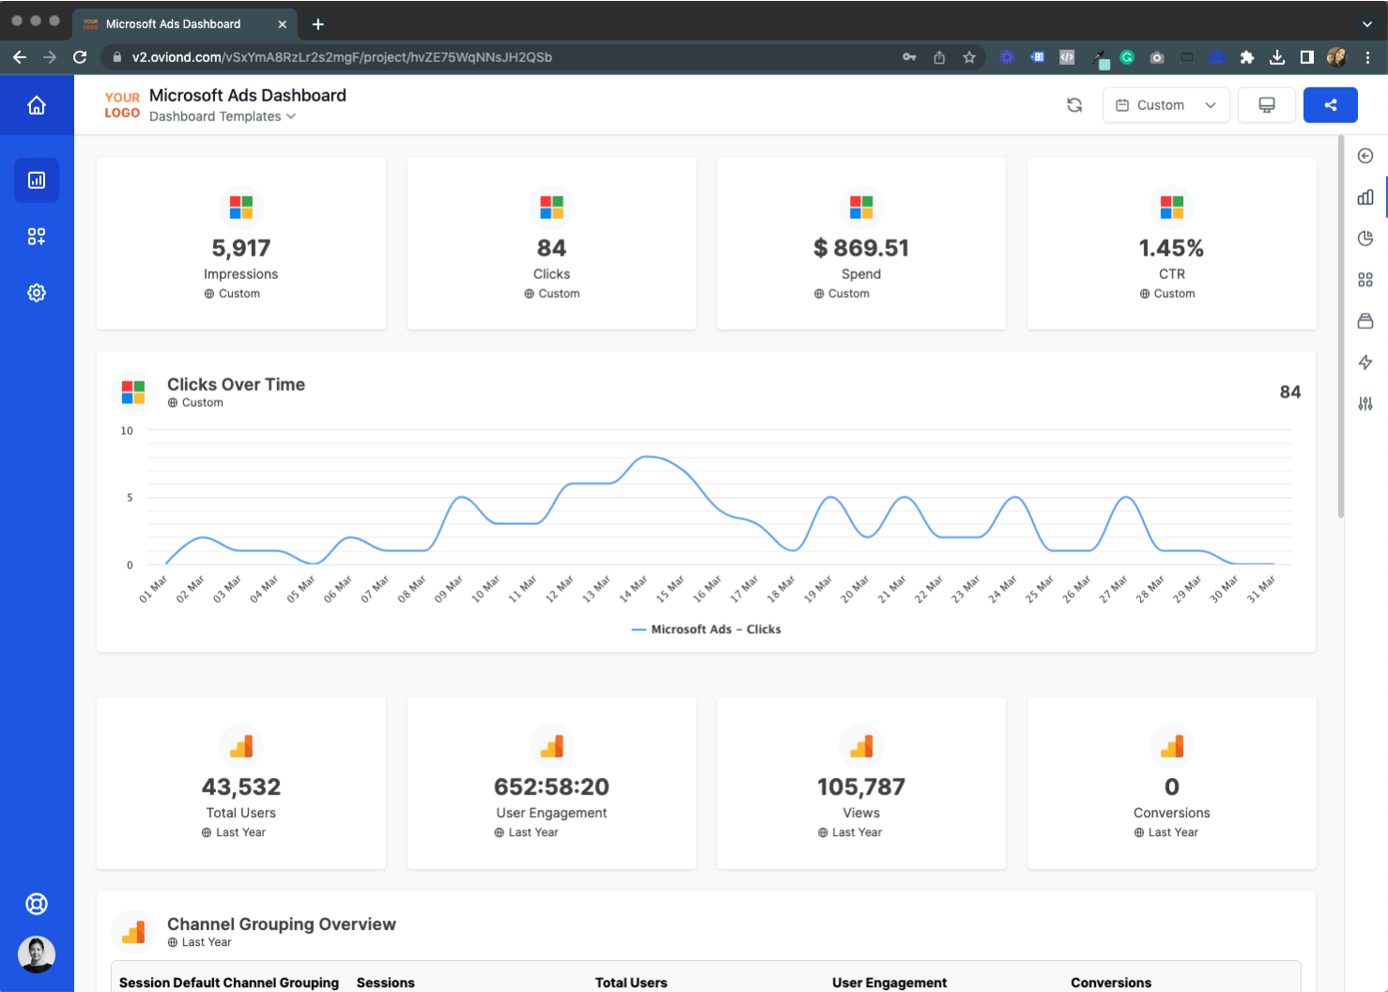Open display mode using the monitor icon
Image resolution: width=1388 pixels, height=992 pixels.
(1266, 104)
